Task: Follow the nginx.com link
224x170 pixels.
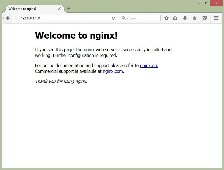Action: click(x=113, y=71)
